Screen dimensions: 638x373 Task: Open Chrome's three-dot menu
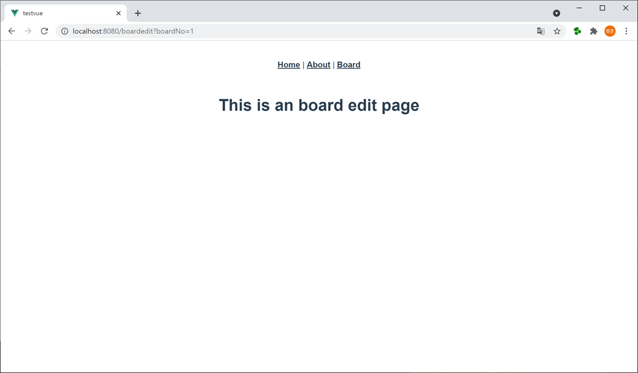[626, 31]
